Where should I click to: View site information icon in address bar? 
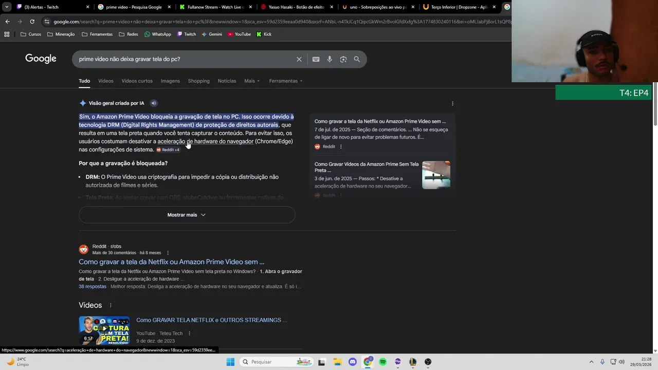[x=47, y=22]
